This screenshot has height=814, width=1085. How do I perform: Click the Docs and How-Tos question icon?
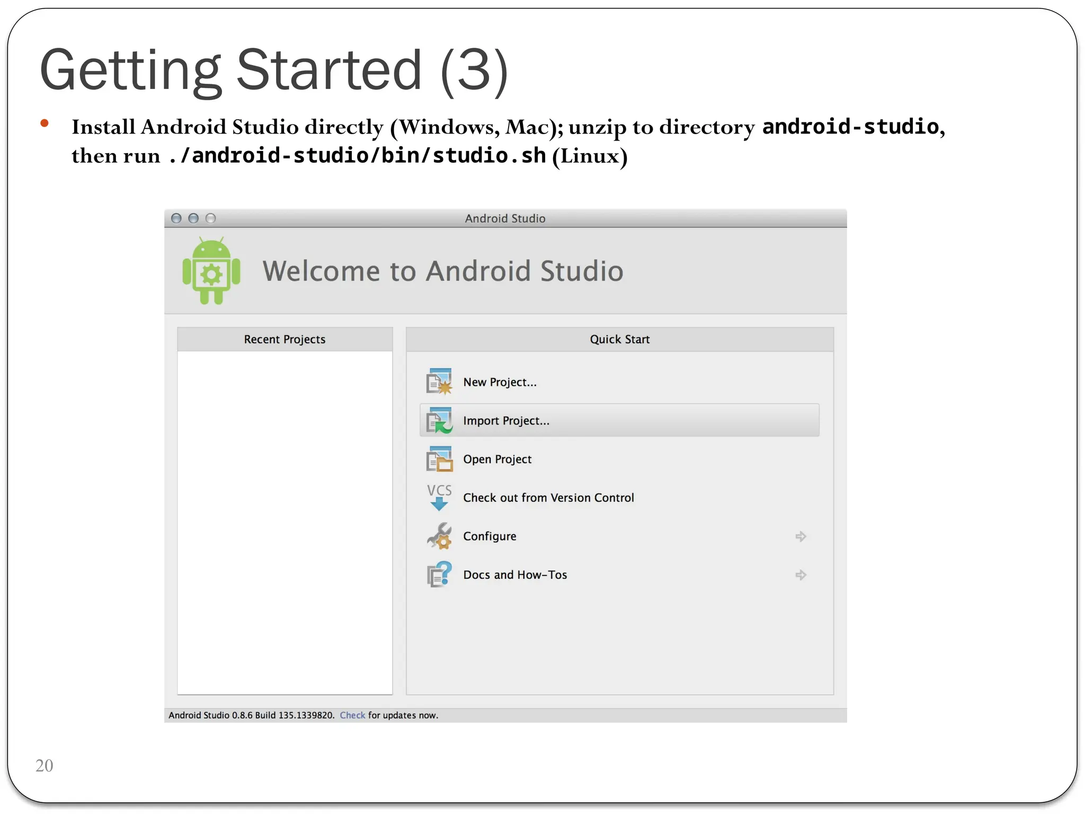[439, 574]
